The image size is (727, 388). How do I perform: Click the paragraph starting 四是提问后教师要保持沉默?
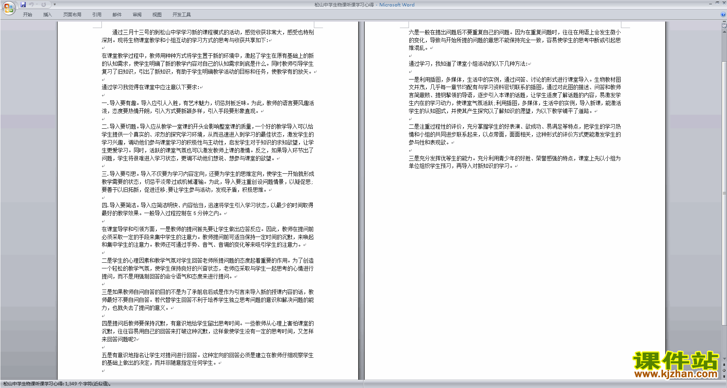207,331
